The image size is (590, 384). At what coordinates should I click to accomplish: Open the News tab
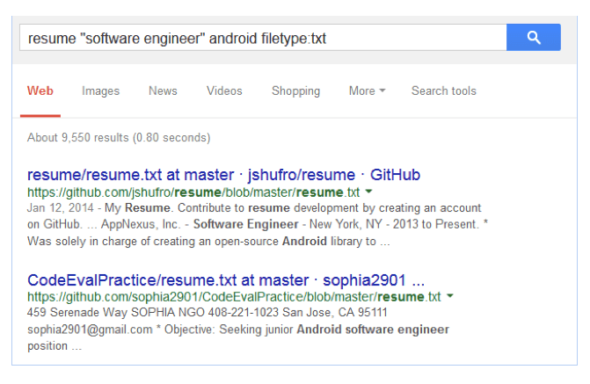[x=163, y=91]
